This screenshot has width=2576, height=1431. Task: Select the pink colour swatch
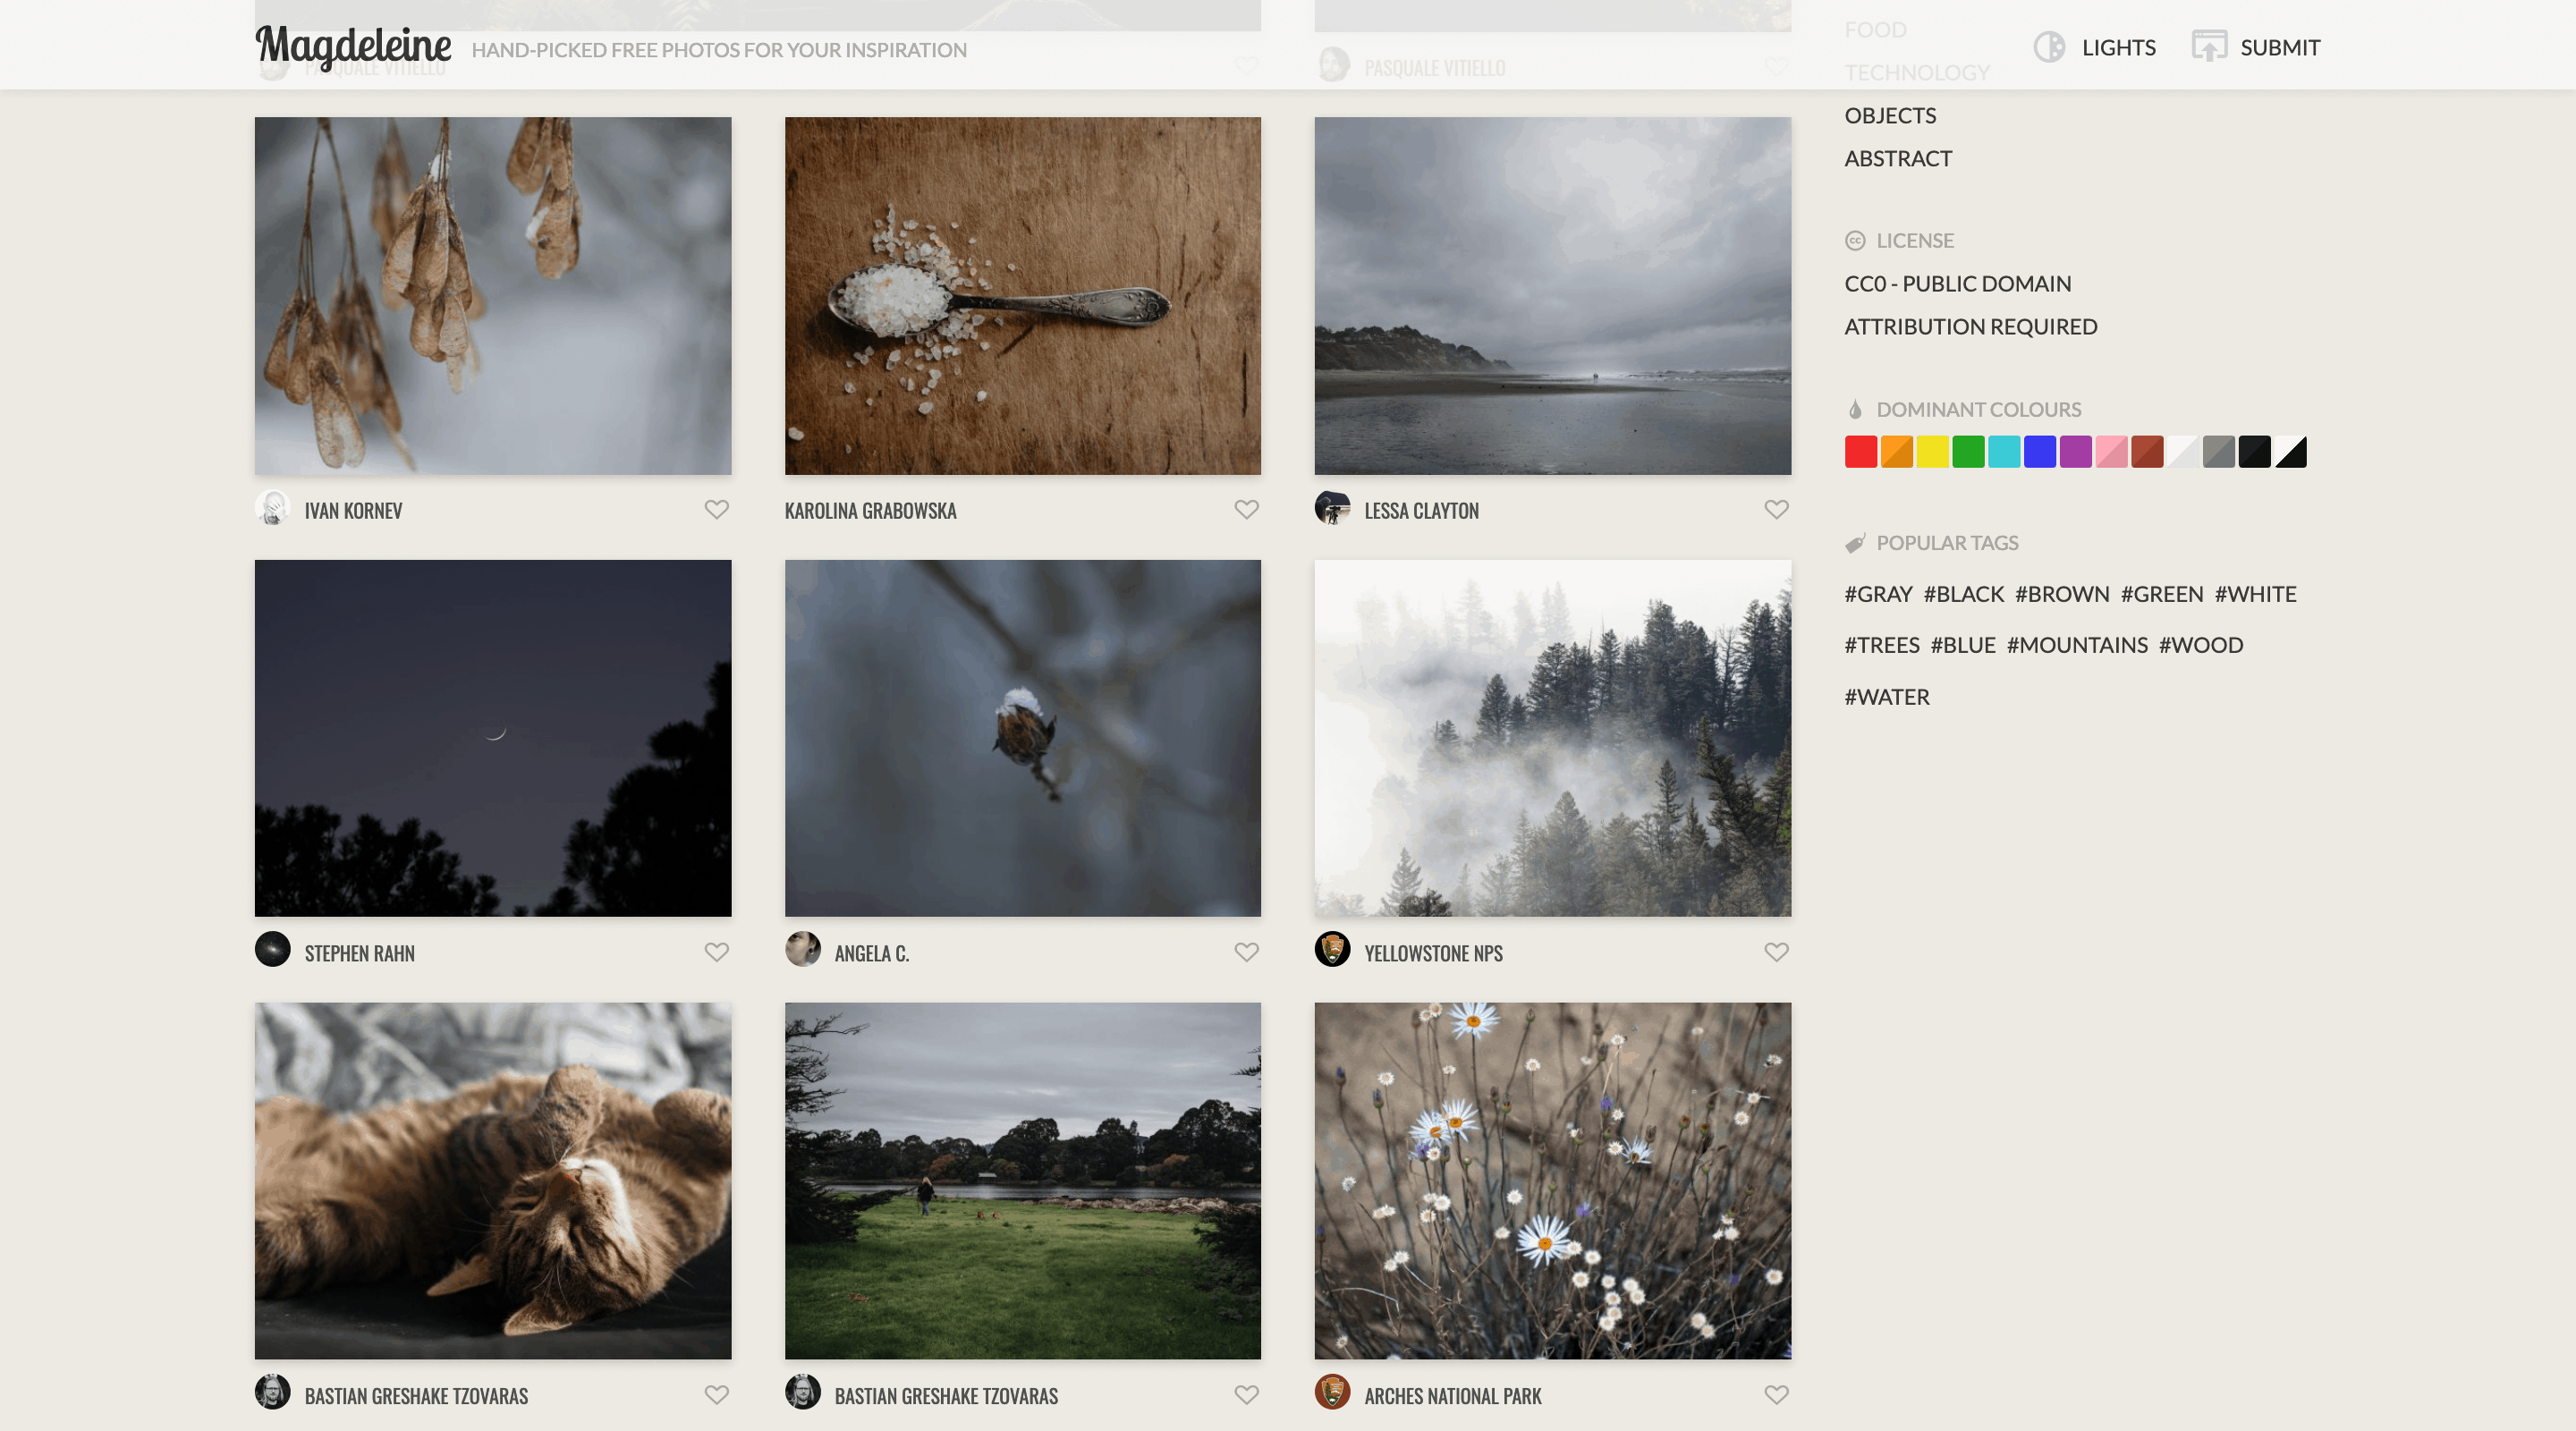(x=2111, y=452)
